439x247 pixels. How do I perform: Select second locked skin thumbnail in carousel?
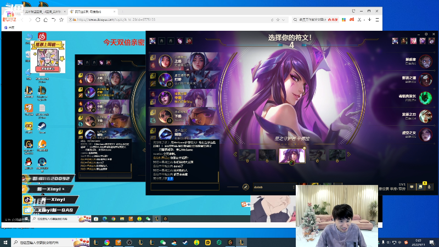tap(267, 155)
